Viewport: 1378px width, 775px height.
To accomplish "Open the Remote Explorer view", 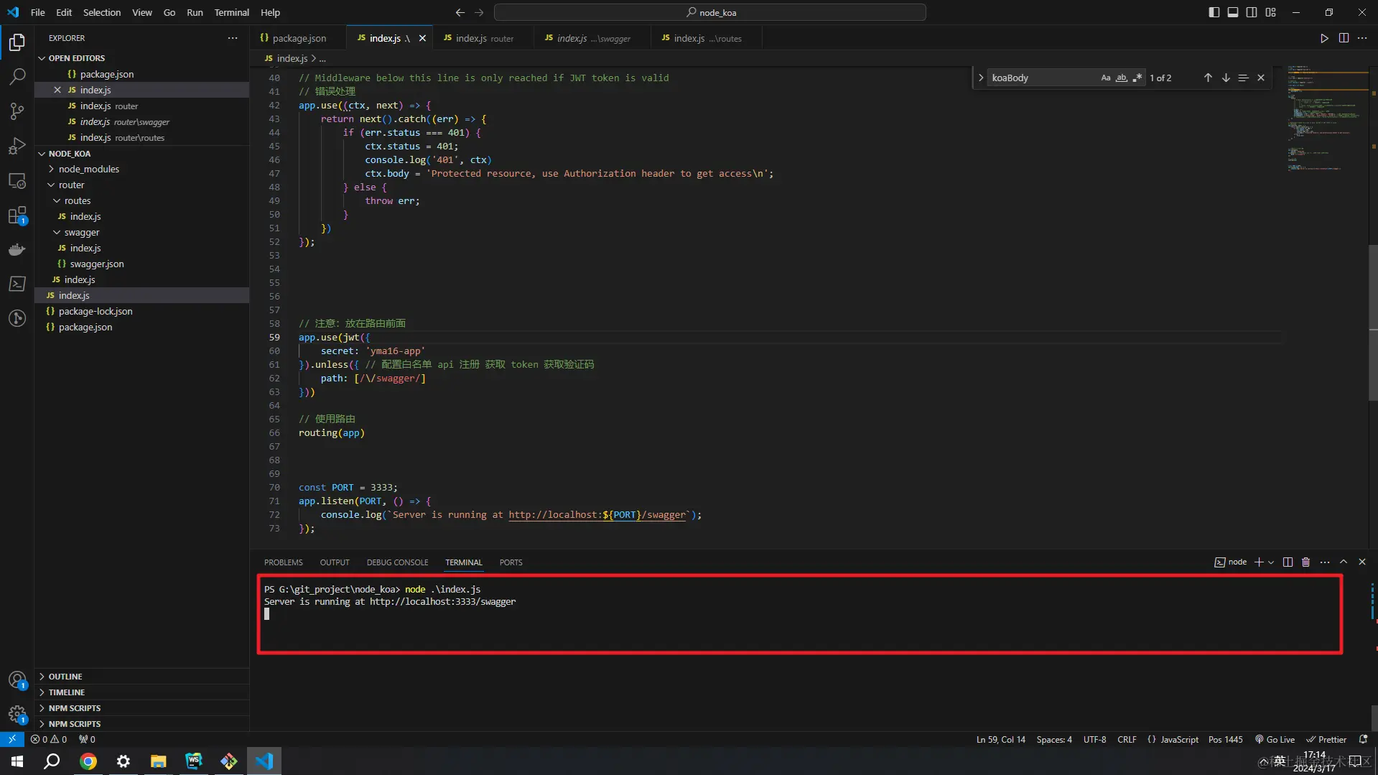I will point(17,180).
